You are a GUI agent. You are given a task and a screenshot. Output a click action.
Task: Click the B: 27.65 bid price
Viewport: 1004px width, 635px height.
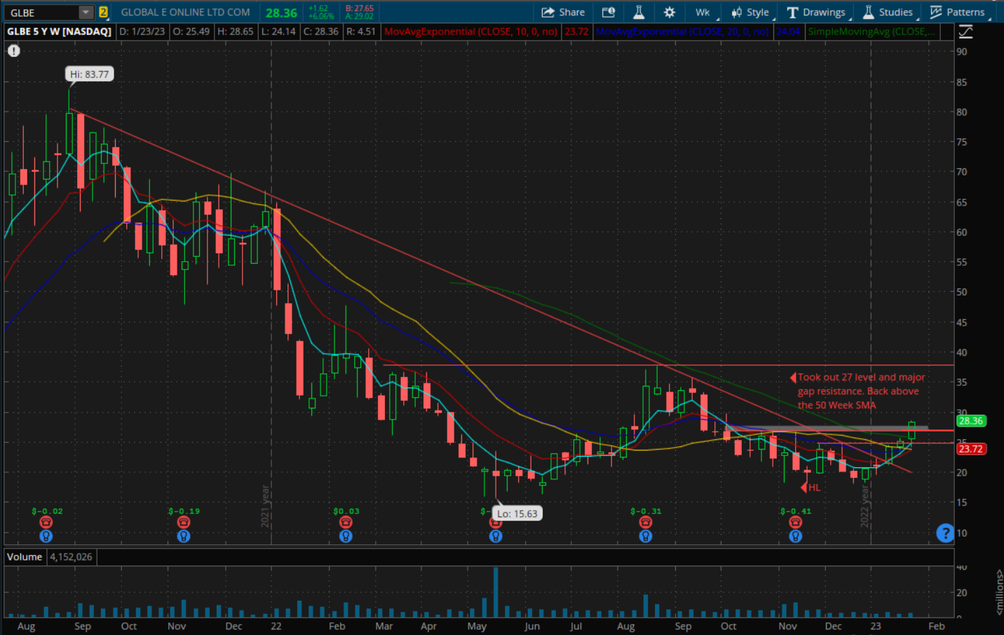coord(360,8)
